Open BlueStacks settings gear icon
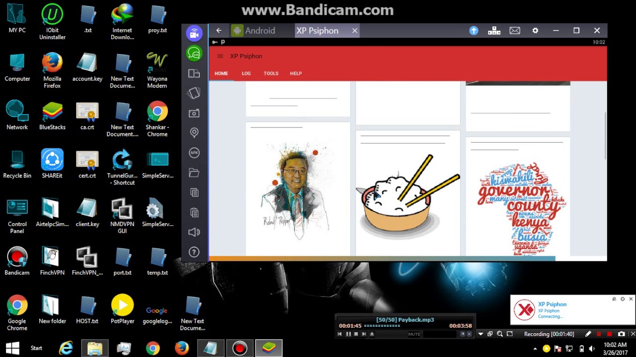 535,31
